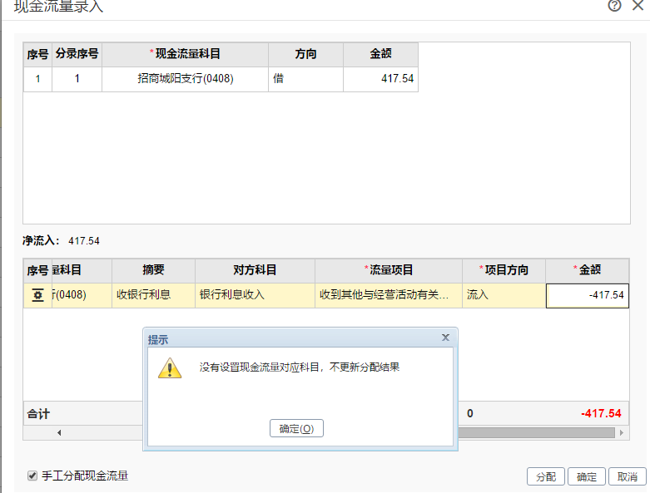This screenshot has height=493, width=650.
Task: Click the lower table 金额 header
Action: tap(588, 271)
